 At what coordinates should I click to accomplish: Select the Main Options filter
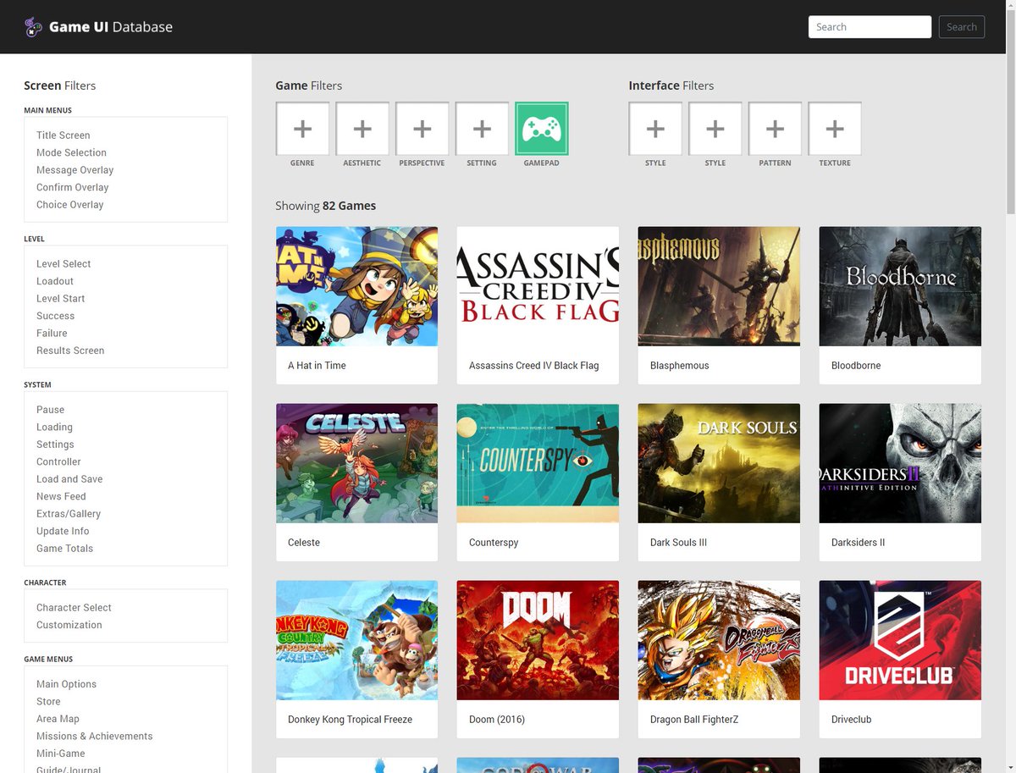coord(66,684)
